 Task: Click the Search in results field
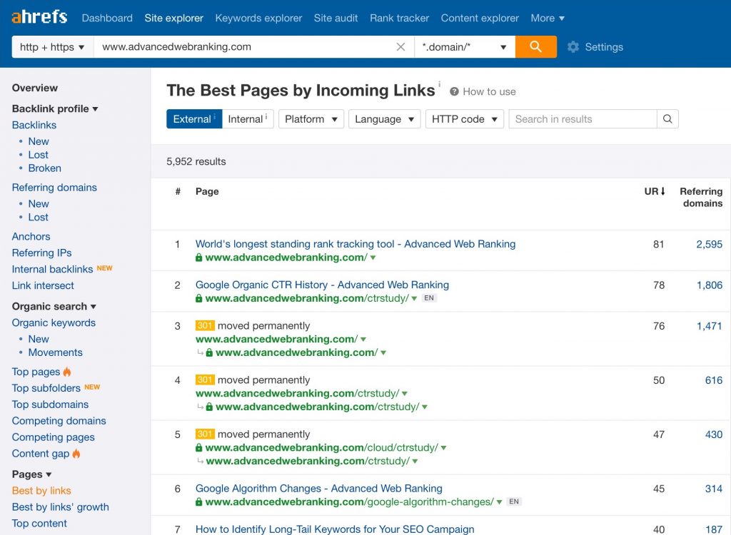(x=583, y=119)
